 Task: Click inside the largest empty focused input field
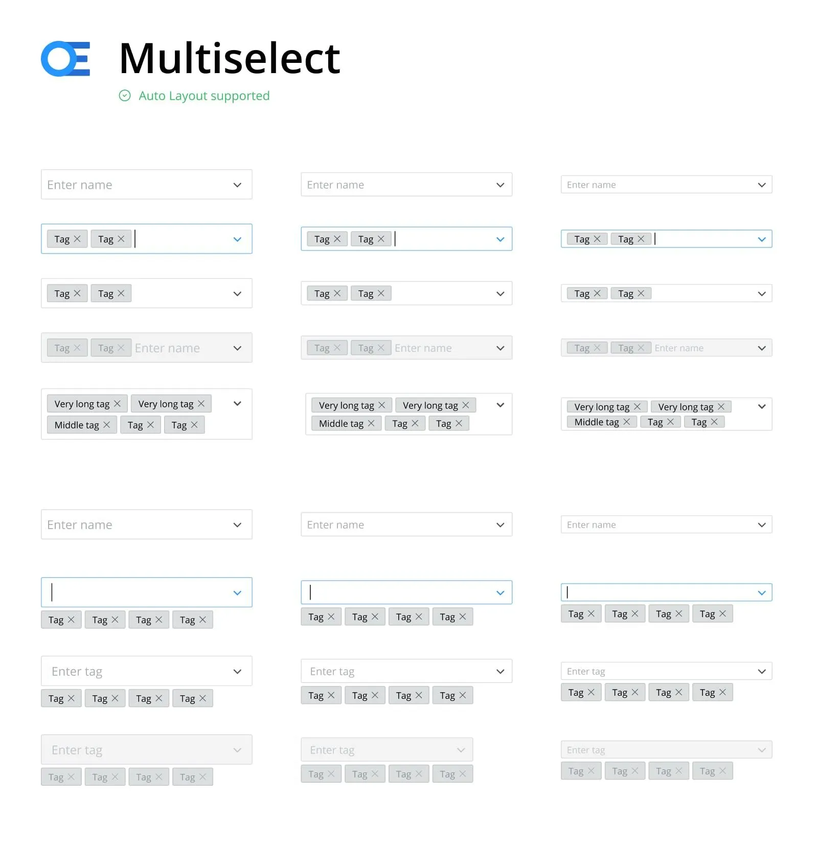pos(138,593)
